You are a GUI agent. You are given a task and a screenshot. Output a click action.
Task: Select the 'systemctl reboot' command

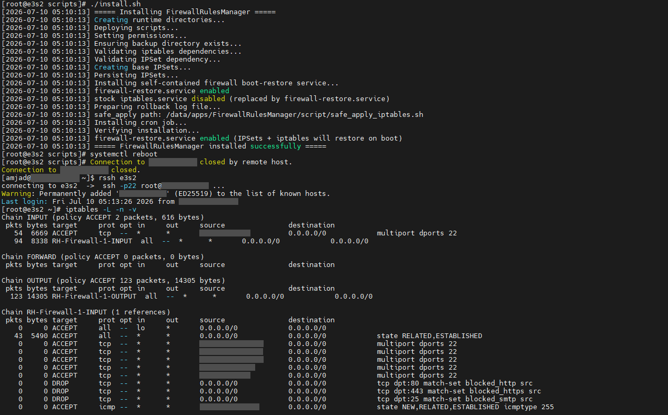[124, 154]
